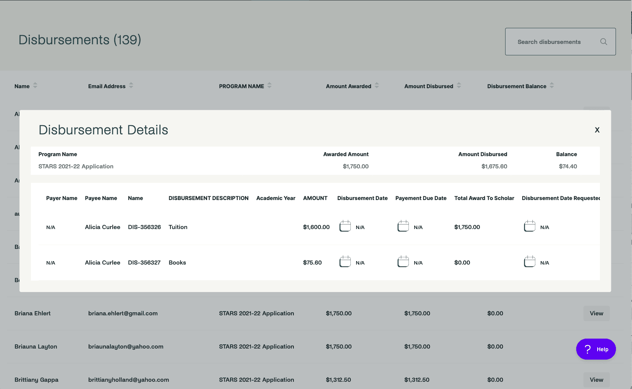The image size is (632, 389).
Task: Open search with the magnifier icon
Action: [x=604, y=41]
